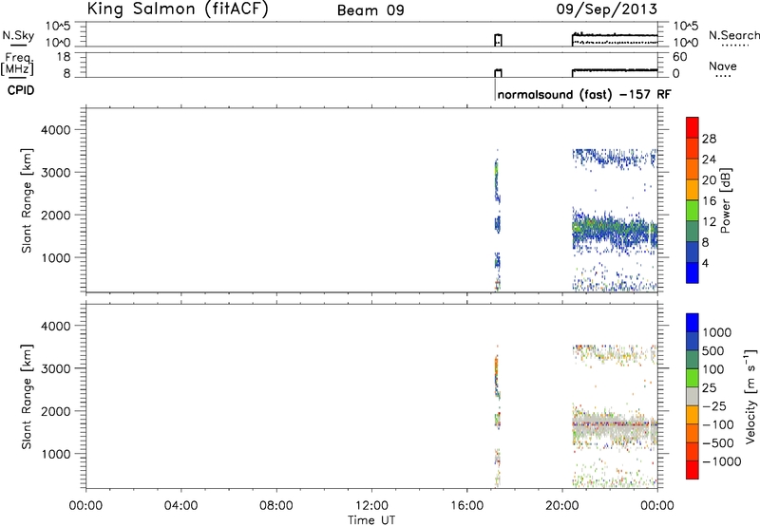Image resolution: width=760 pixels, height=526 pixels.
Task: Click the "3000" tick in the power panel
Action: (x=55, y=173)
